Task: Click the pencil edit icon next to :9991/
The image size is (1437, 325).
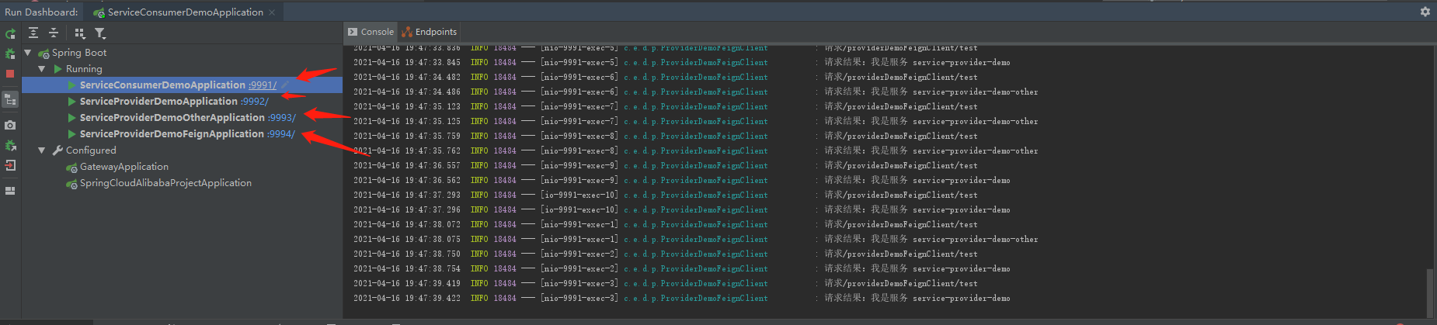Action: tap(285, 85)
